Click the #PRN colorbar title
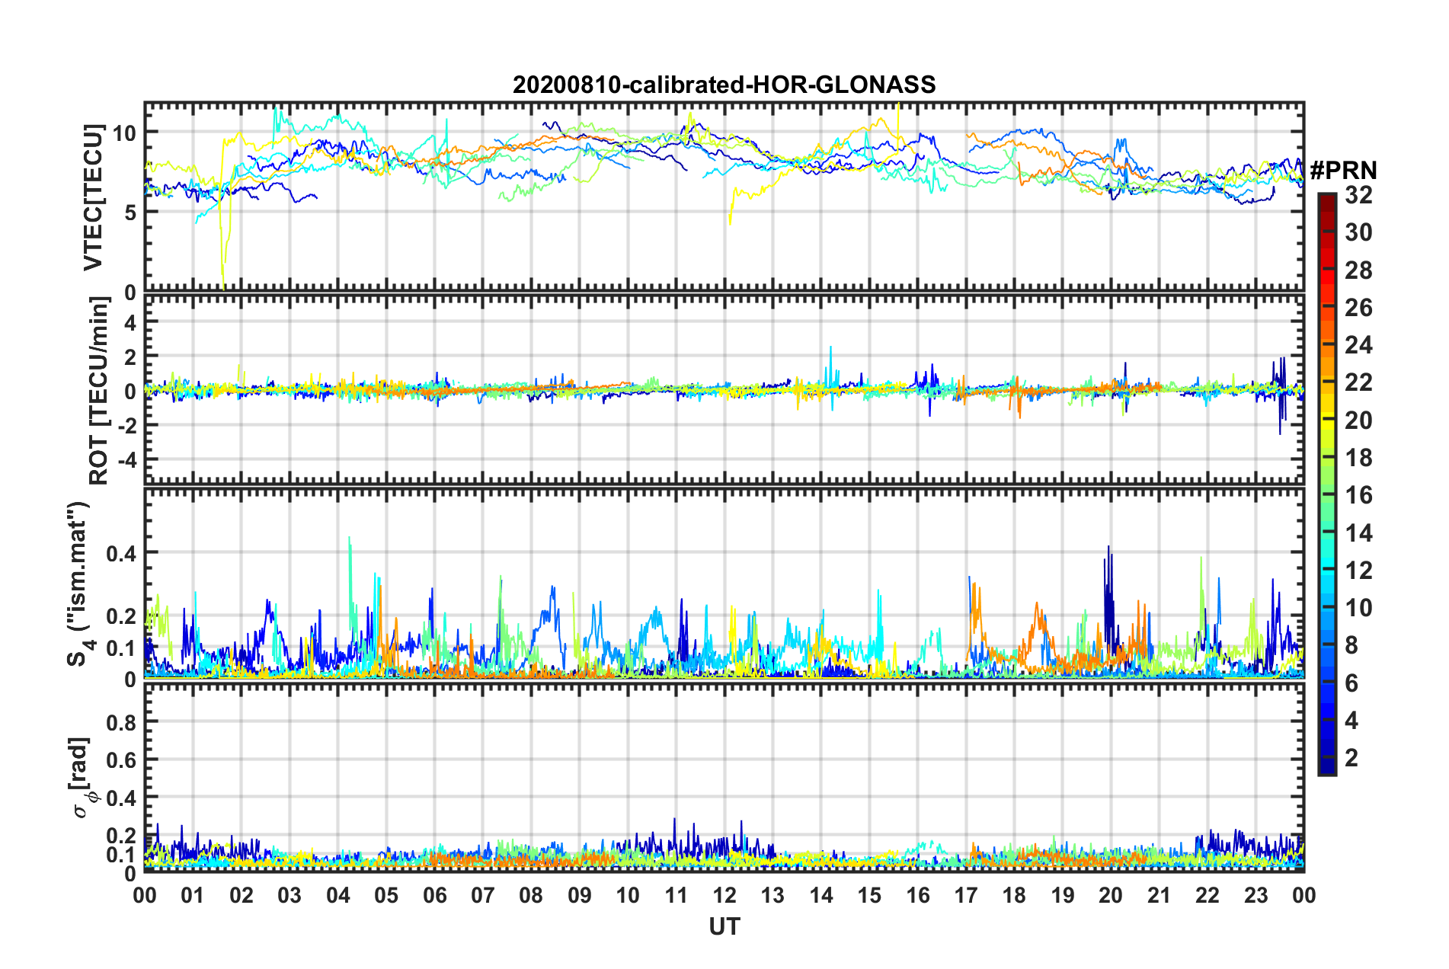This screenshot has width=1449, height=969. 1343,170
